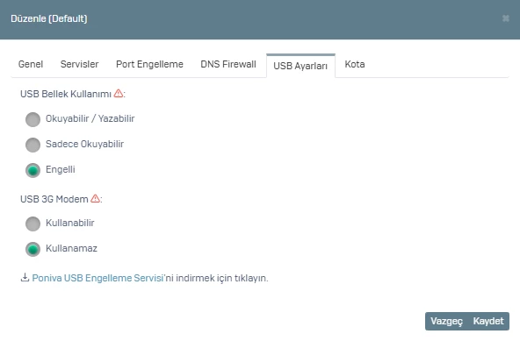Choose the Kullanabilir radio option

(x=32, y=224)
